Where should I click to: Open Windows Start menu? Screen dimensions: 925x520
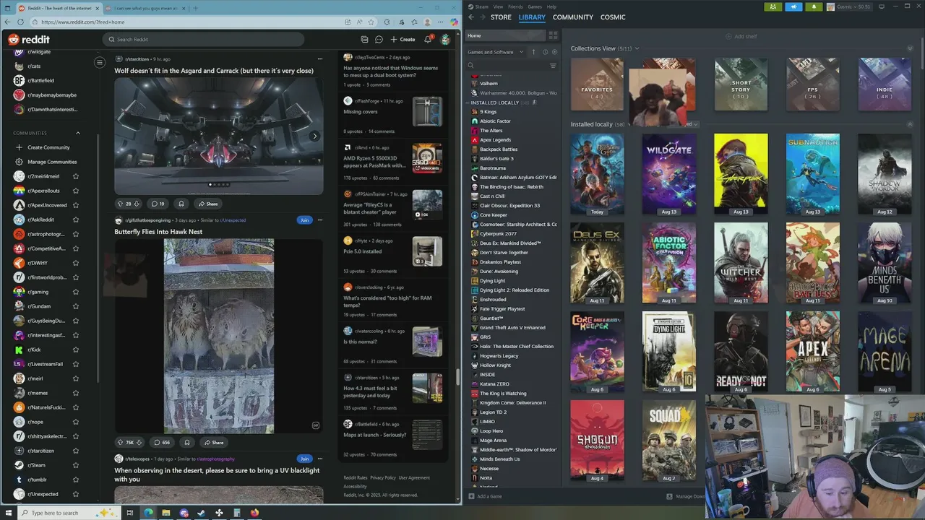click(x=9, y=513)
